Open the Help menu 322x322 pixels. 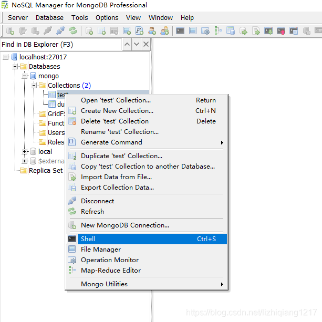pyautogui.click(x=187, y=18)
